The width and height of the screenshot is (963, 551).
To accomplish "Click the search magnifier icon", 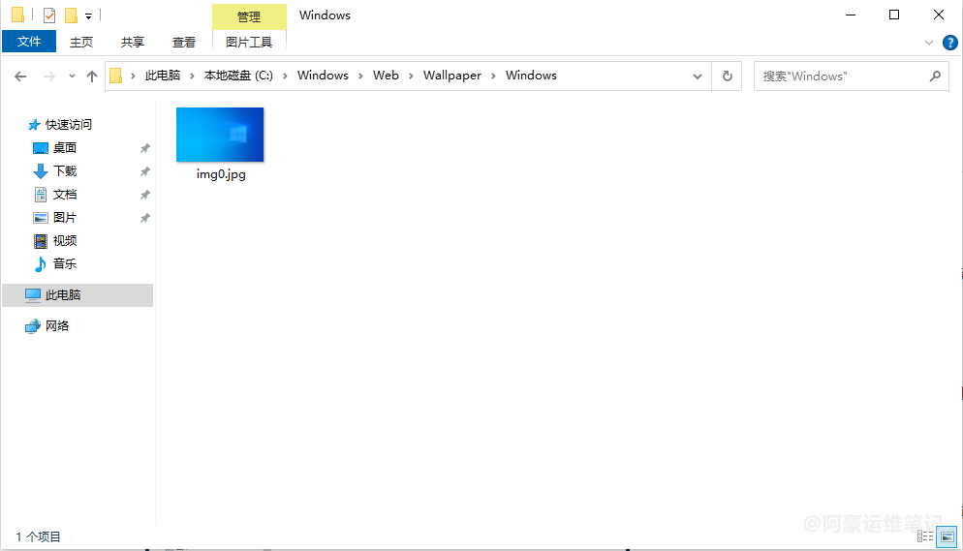I will 935,77.
